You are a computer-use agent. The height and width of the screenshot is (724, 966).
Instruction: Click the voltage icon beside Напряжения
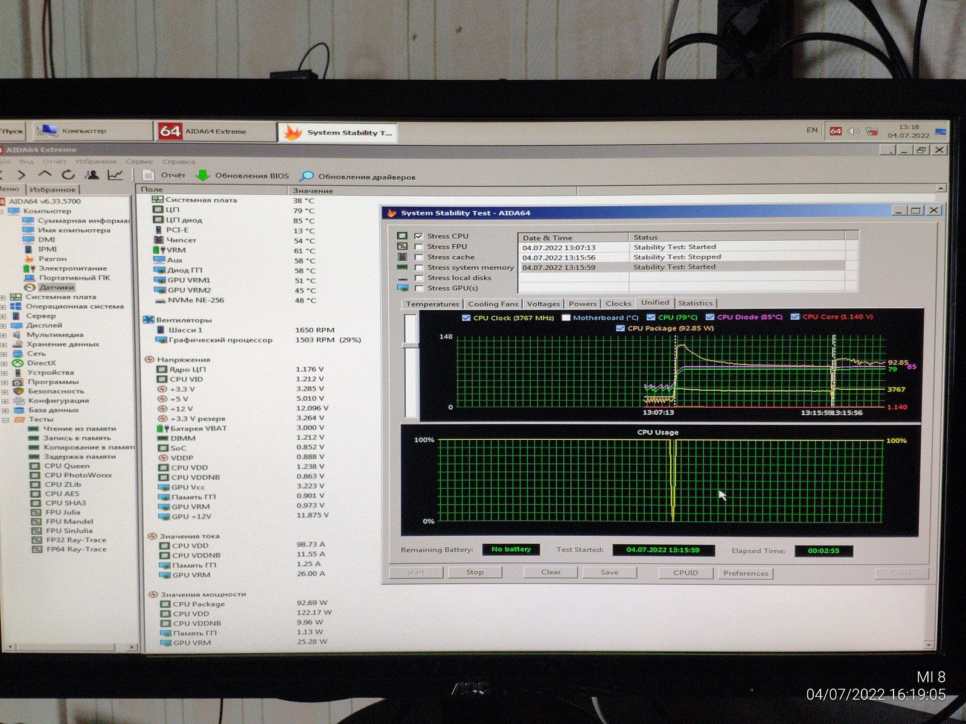[150, 360]
